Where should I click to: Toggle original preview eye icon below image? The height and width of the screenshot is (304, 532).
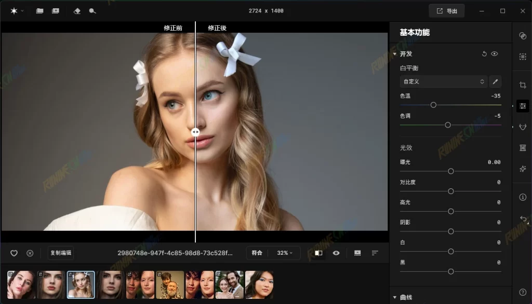(x=336, y=253)
